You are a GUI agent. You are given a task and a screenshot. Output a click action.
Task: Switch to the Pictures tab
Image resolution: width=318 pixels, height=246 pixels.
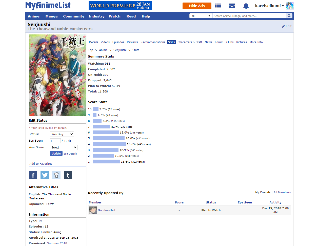[x=242, y=42]
